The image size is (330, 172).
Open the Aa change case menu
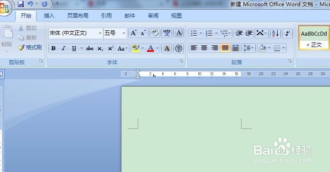point(122,49)
